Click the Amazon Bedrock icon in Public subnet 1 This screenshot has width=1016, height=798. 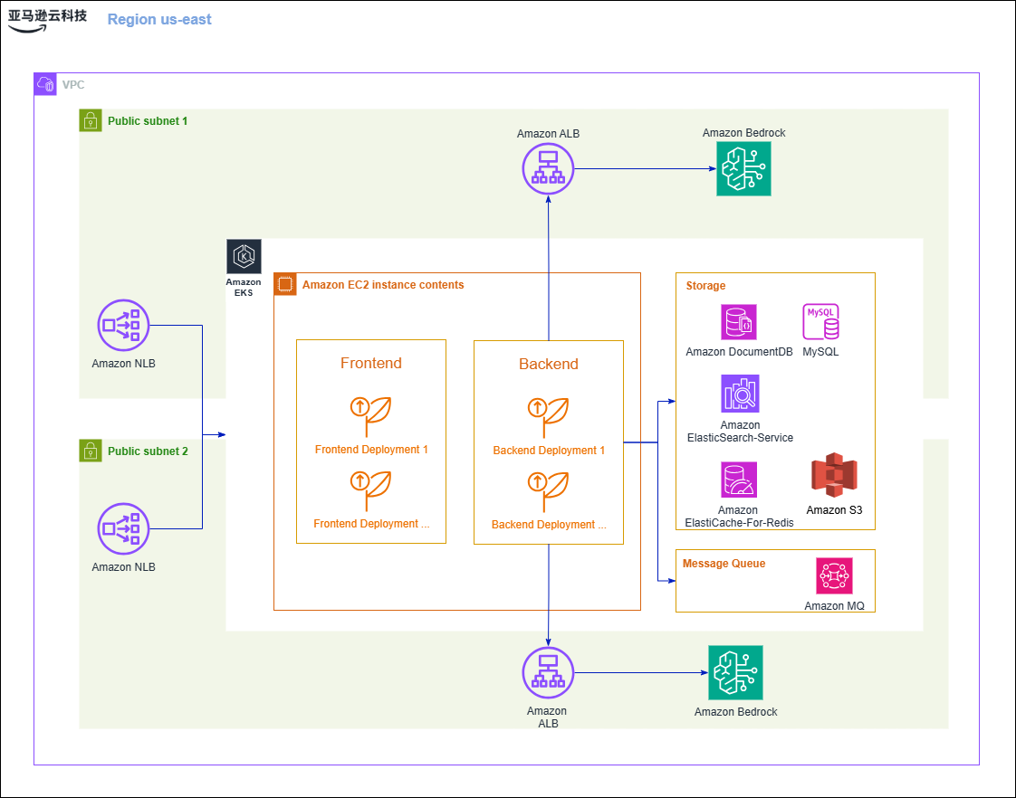pyautogui.click(x=743, y=169)
